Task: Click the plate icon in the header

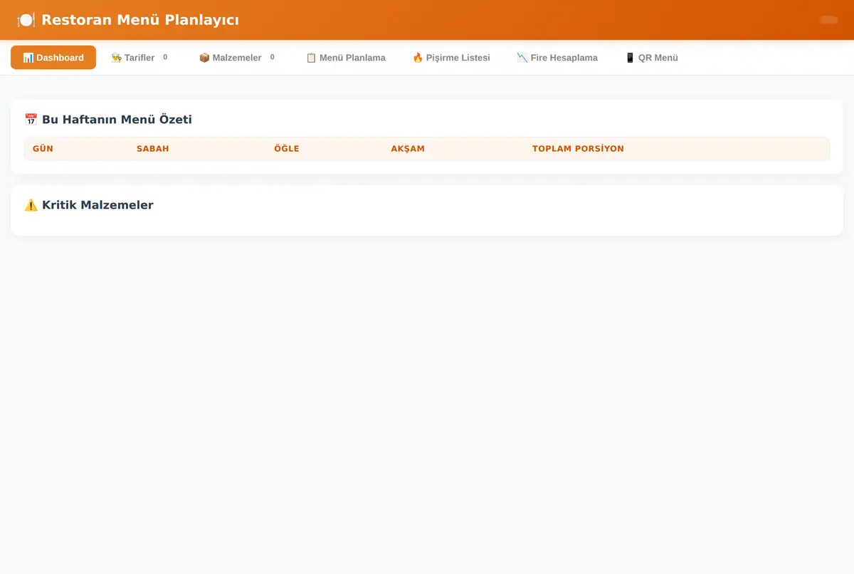Action: click(x=26, y=20)
